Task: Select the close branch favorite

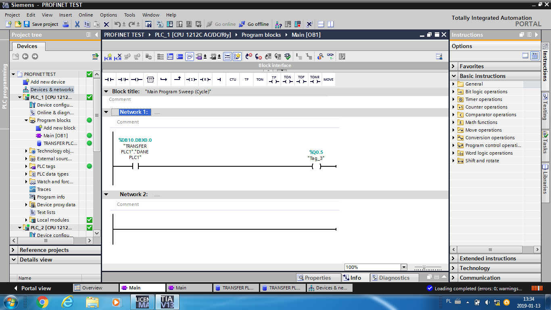Action: (x=177, y=80)
